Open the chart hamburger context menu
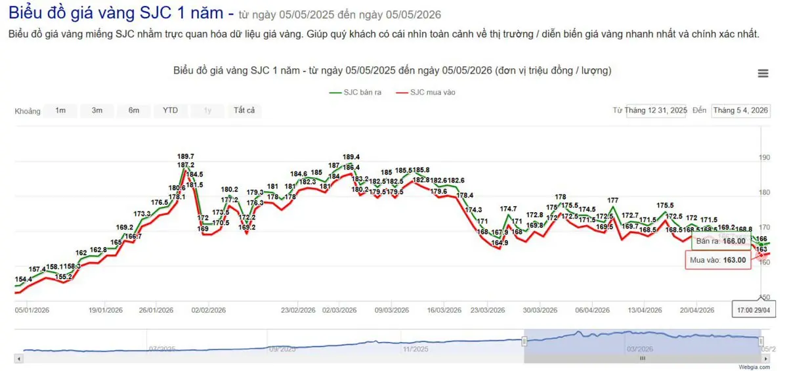 (763, 74)
